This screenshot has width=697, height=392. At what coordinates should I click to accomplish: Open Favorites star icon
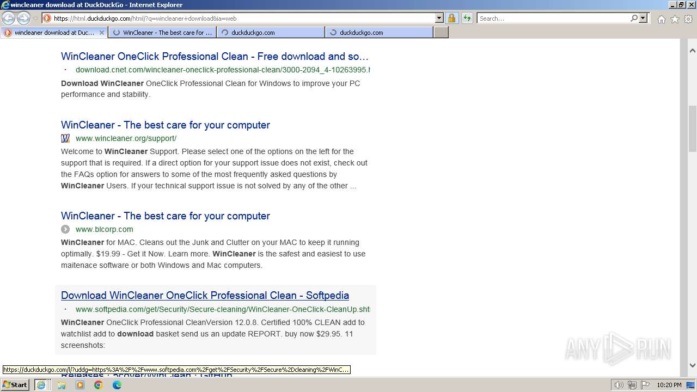tap(675, 19)
